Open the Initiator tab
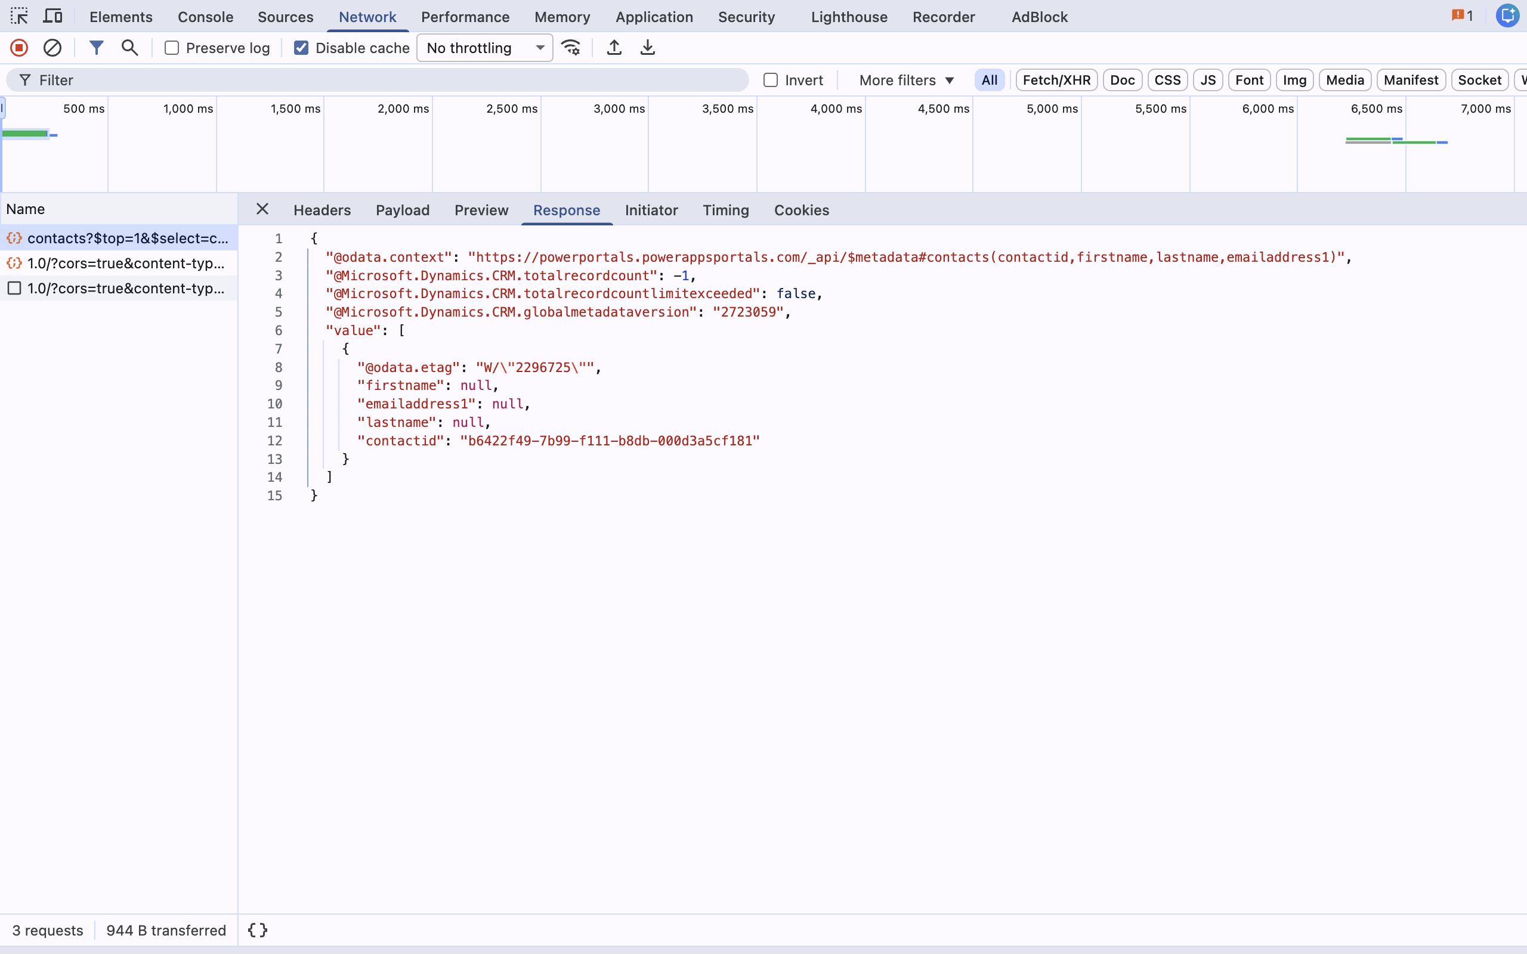 651,210
